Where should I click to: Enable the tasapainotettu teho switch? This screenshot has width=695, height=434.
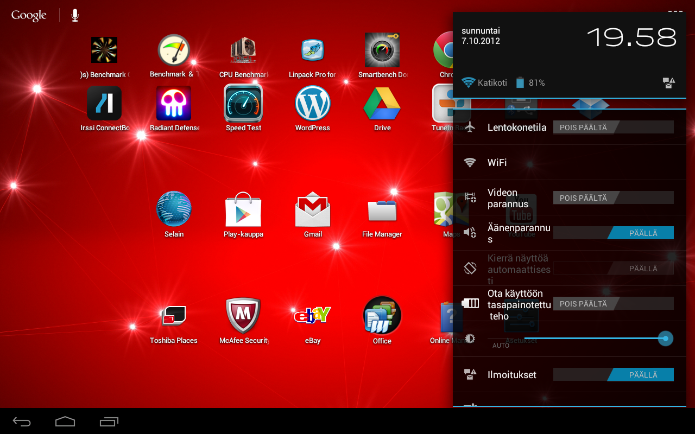click(614, 304)
